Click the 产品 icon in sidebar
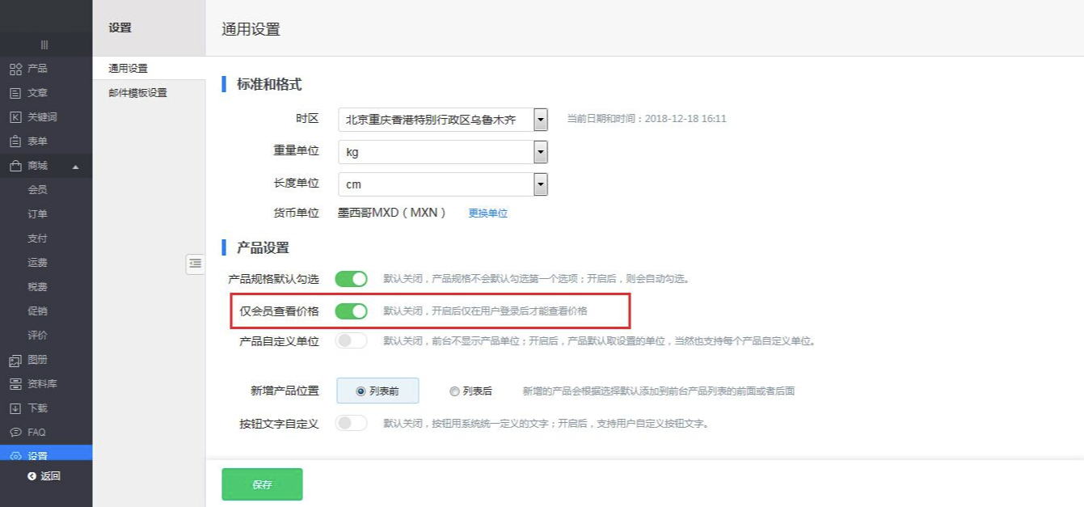 point(15,69)
